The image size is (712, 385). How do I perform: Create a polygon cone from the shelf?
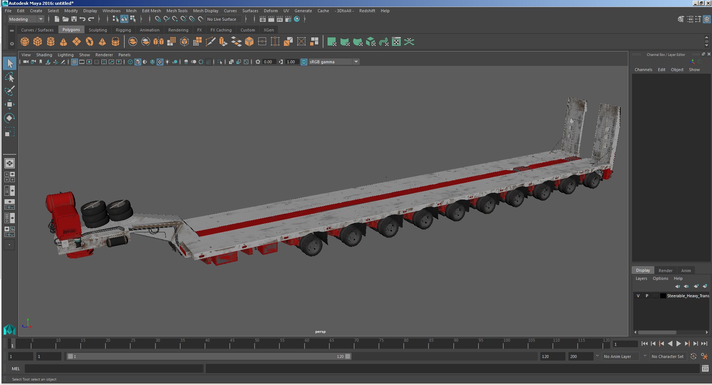(x=64, y=42)
